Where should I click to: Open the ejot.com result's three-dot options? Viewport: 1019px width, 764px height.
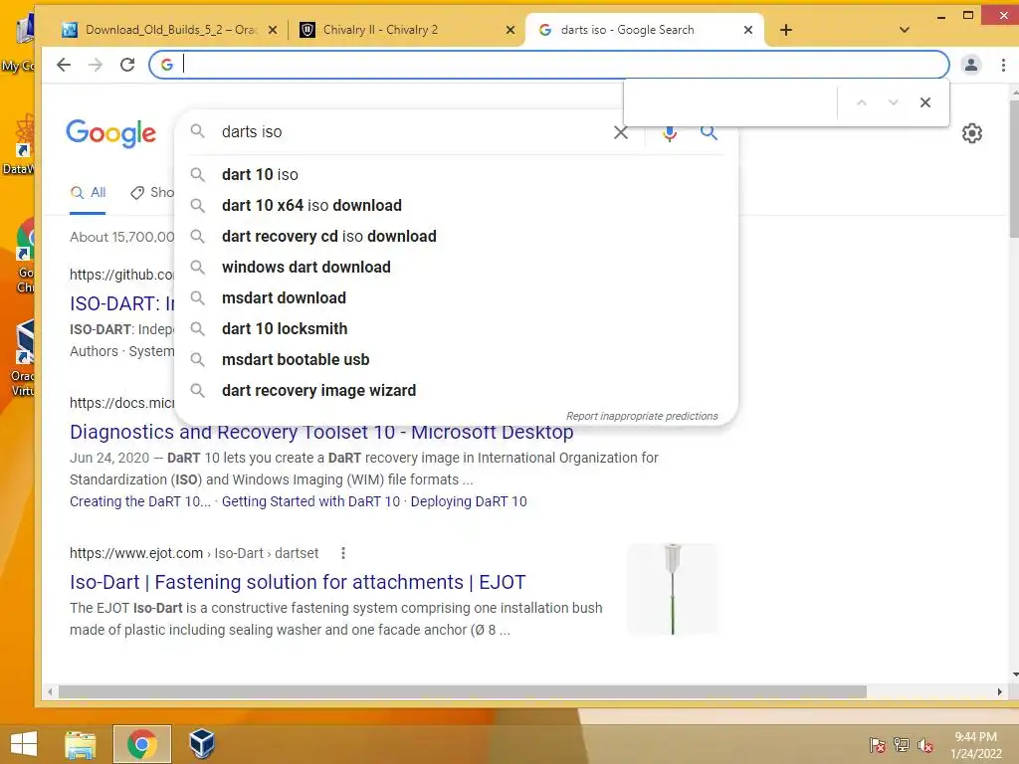click(x=343, y=553)
